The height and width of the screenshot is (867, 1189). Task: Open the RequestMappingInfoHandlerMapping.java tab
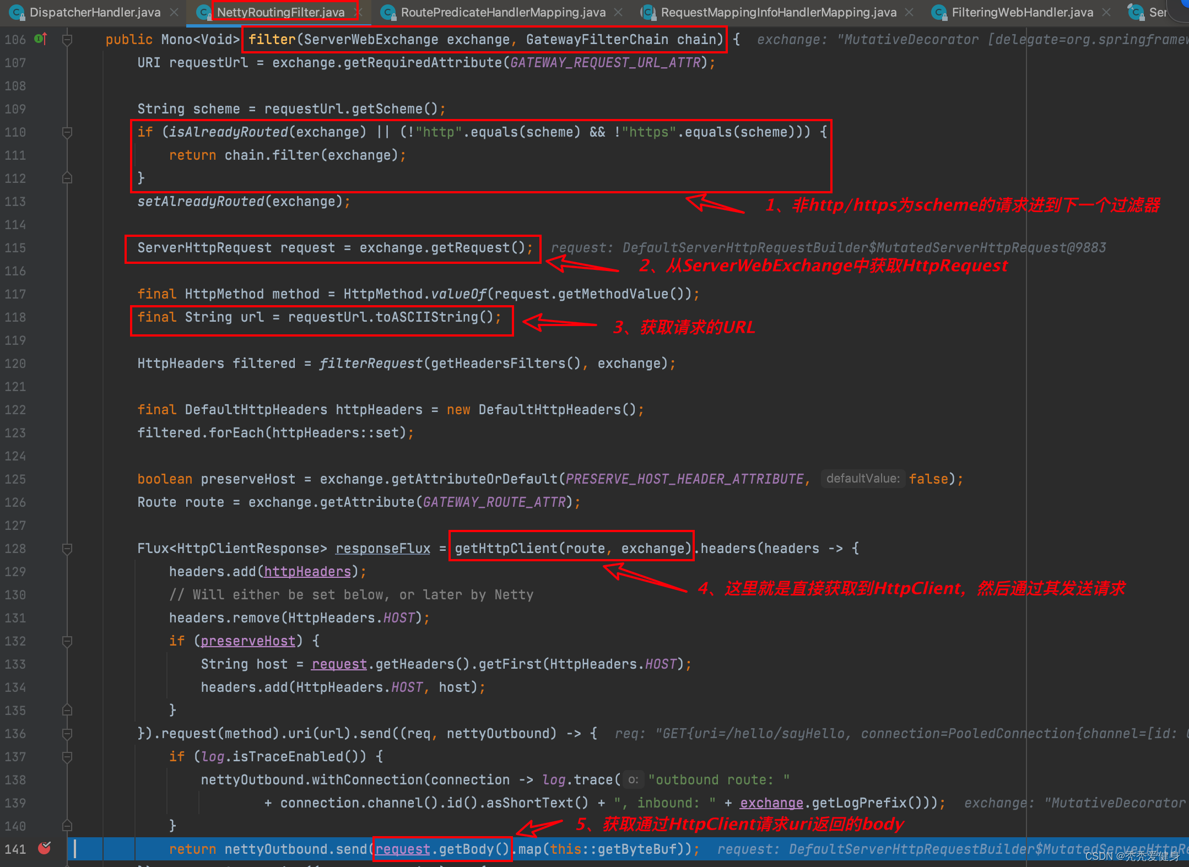779,12
